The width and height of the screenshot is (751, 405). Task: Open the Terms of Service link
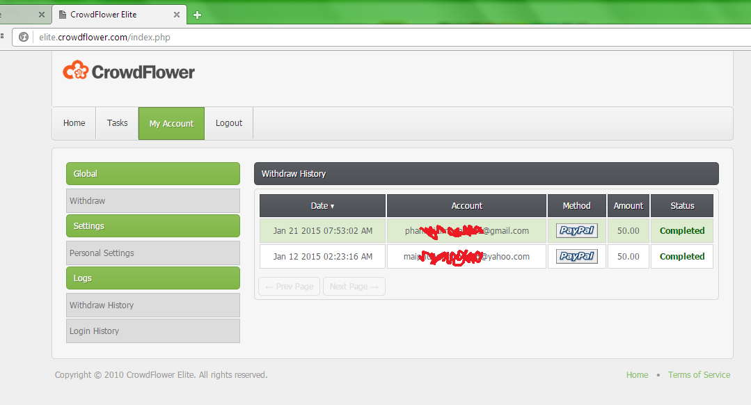(699, 375)
